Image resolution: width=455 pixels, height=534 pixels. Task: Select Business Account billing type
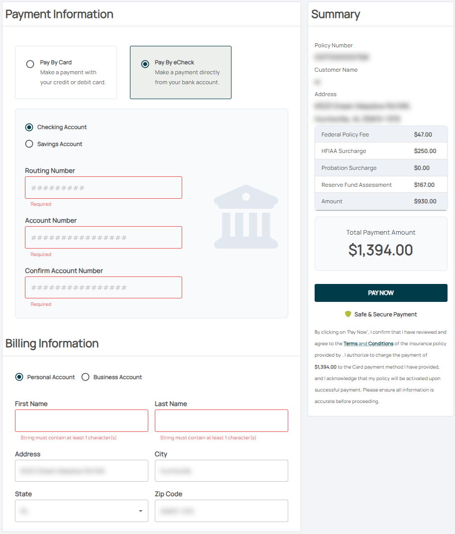[x=85, y=377]
